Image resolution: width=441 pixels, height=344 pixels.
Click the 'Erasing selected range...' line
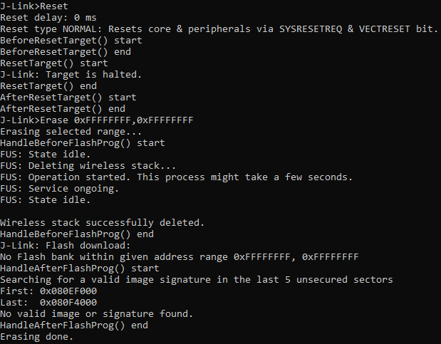[71, 132]
